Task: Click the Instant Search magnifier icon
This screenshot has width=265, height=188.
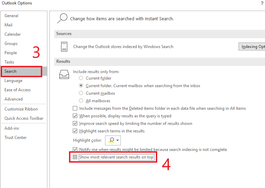Action: [x=62, y=18]
